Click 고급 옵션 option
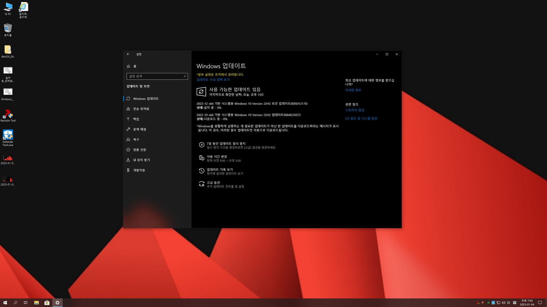The image size is (547, 307). pos(222,184)
